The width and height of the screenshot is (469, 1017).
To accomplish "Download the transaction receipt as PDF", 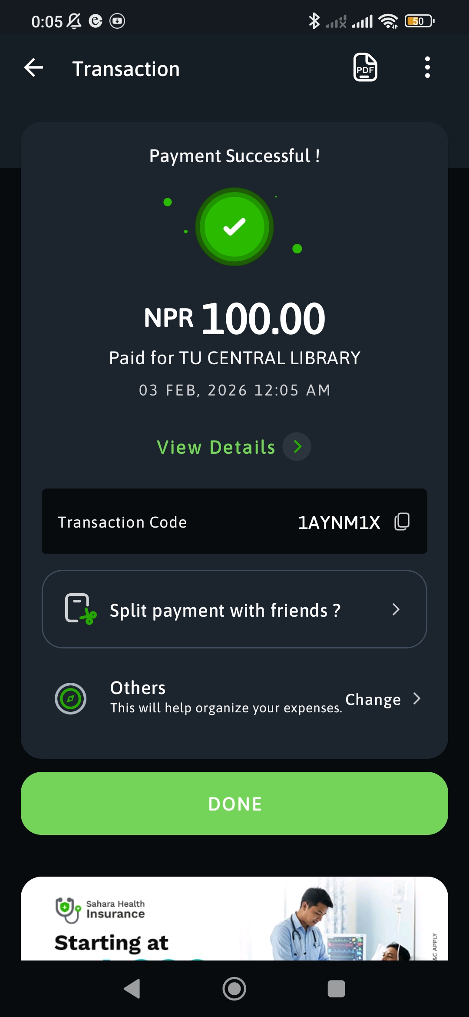I will click(x=365, y=68).
